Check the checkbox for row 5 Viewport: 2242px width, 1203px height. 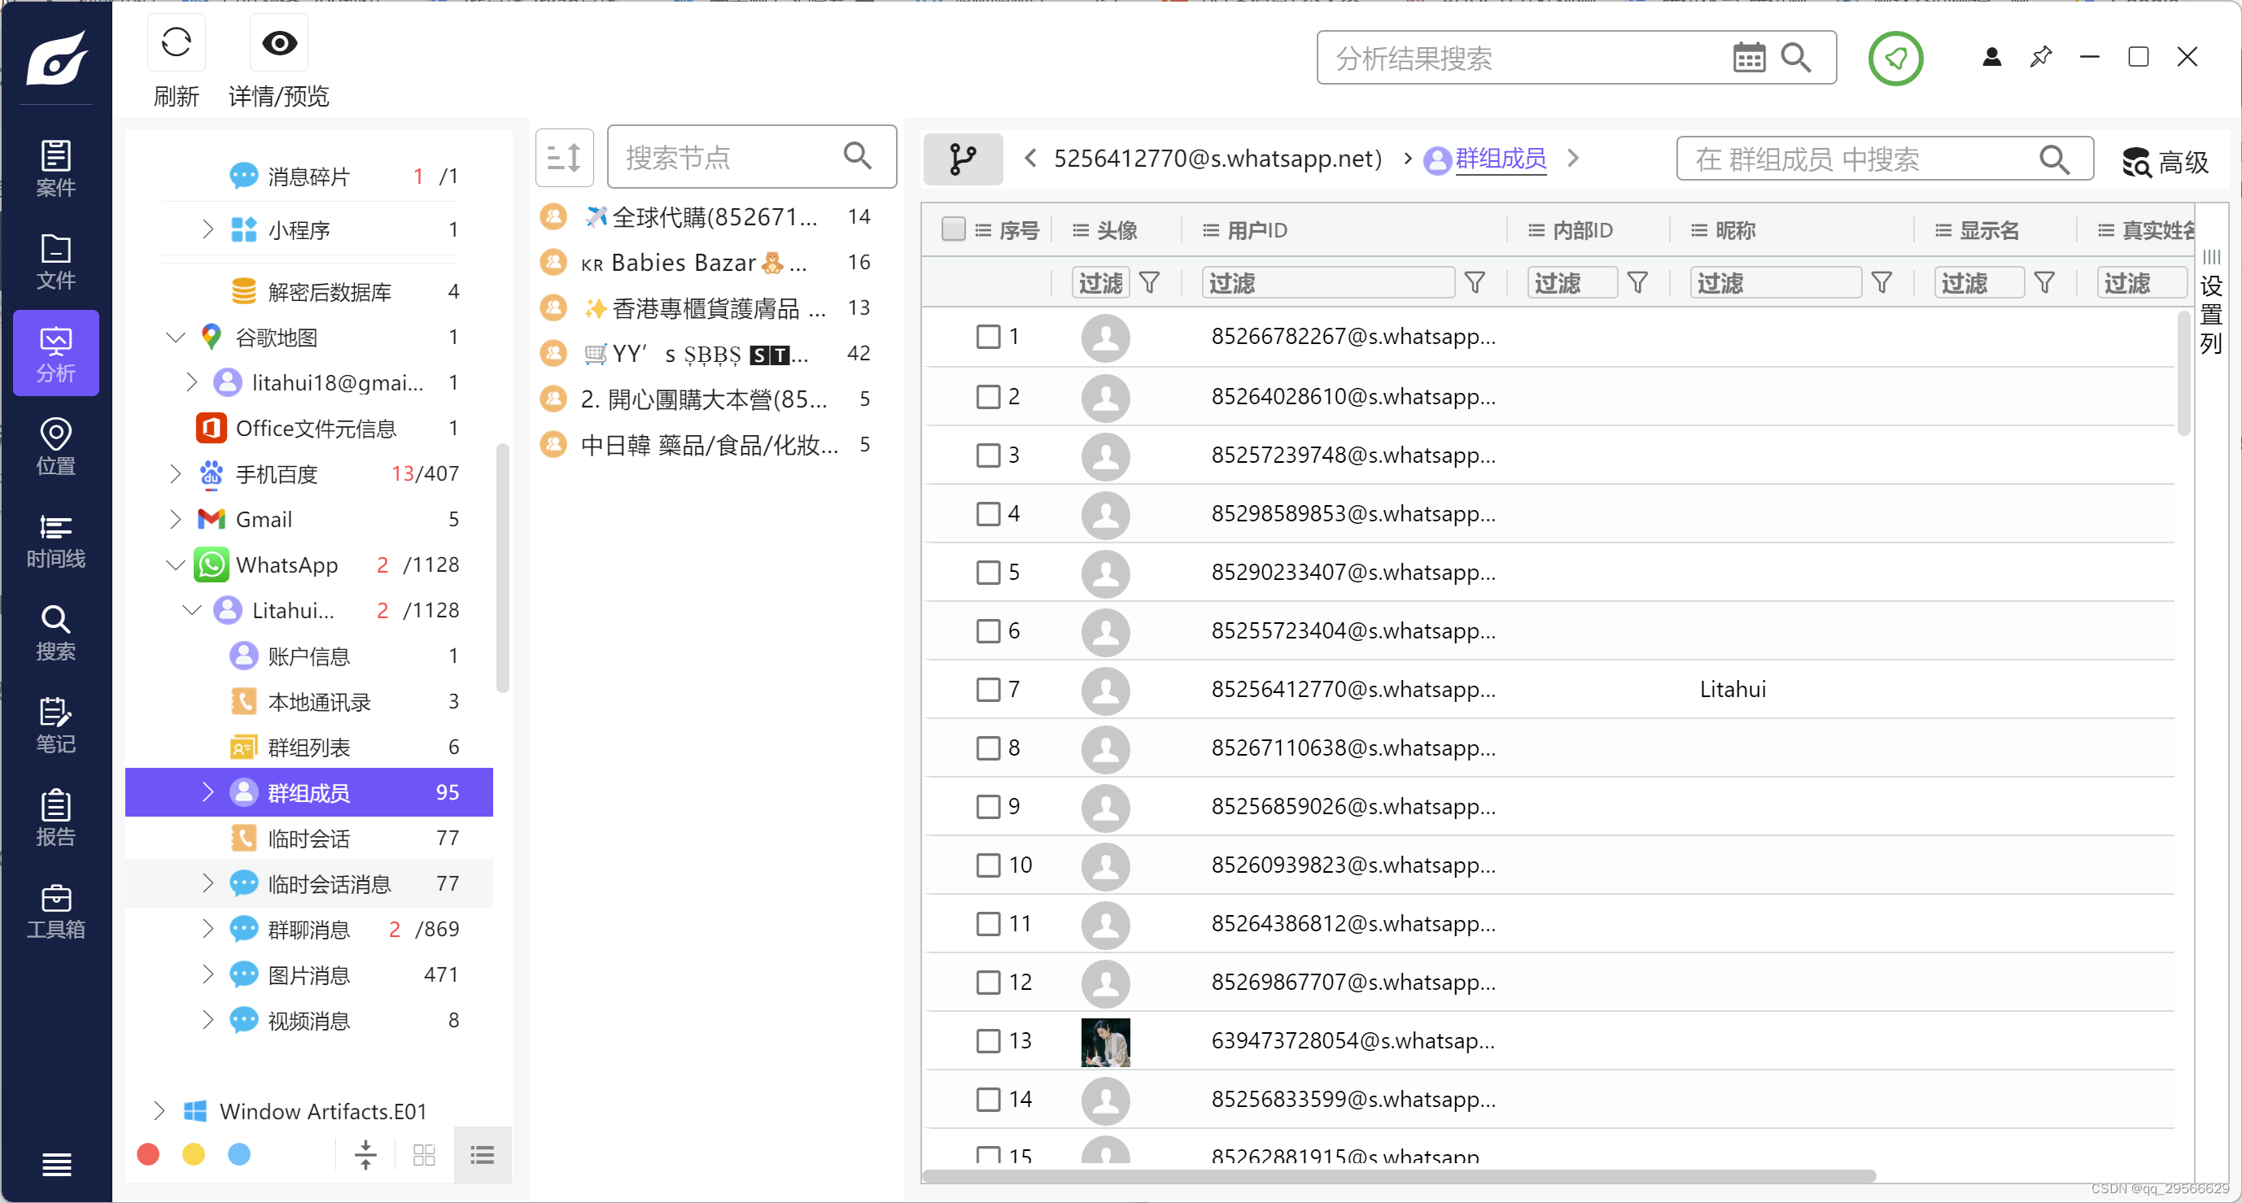pyautogui.click(x=987, y=573)
